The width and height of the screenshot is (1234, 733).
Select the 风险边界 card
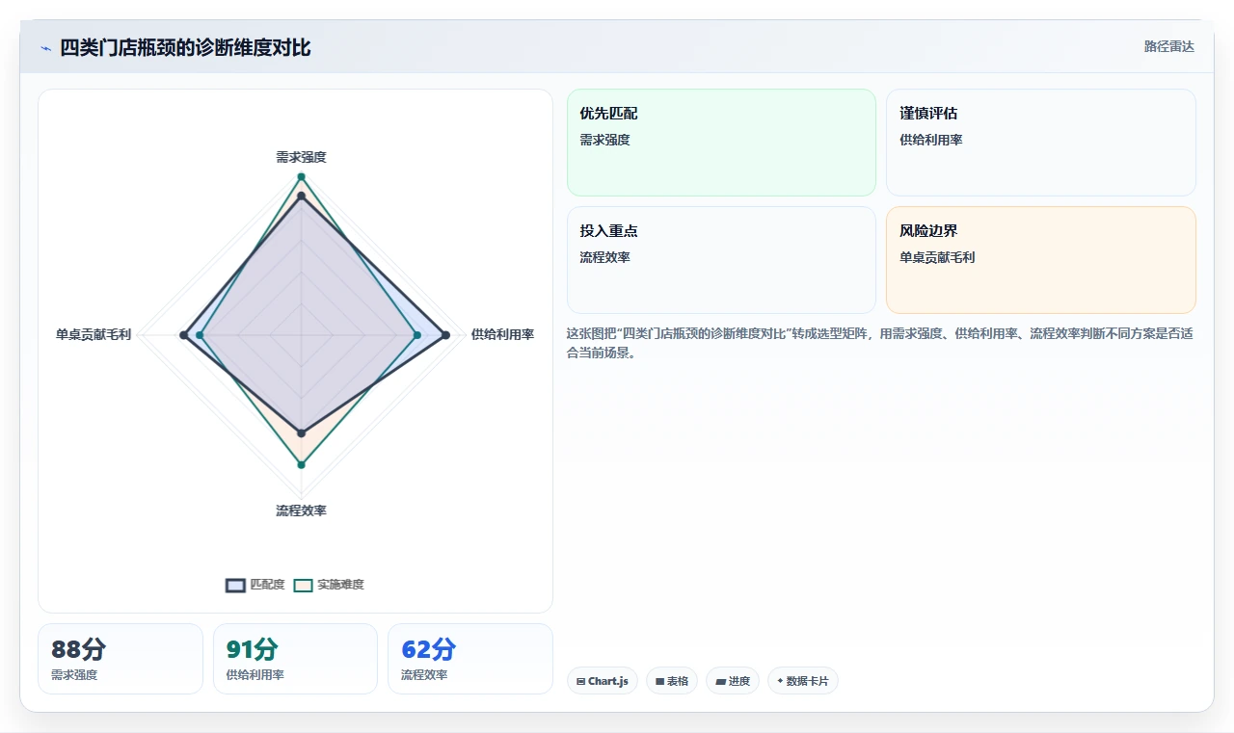point(1040,260)
